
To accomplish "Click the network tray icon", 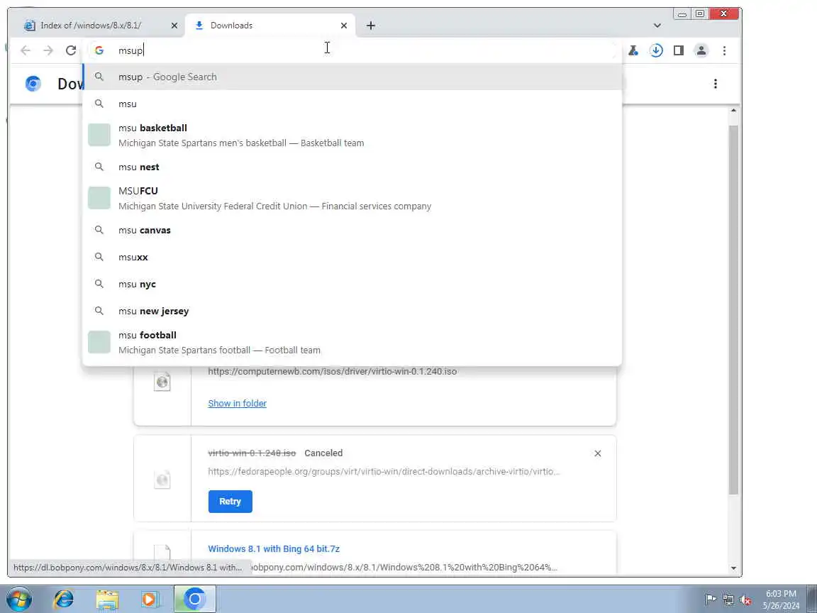I will 728,600.
